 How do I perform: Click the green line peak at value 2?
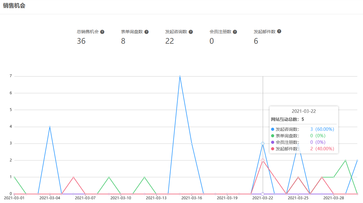pyautogui.click(x=345, y=161)
